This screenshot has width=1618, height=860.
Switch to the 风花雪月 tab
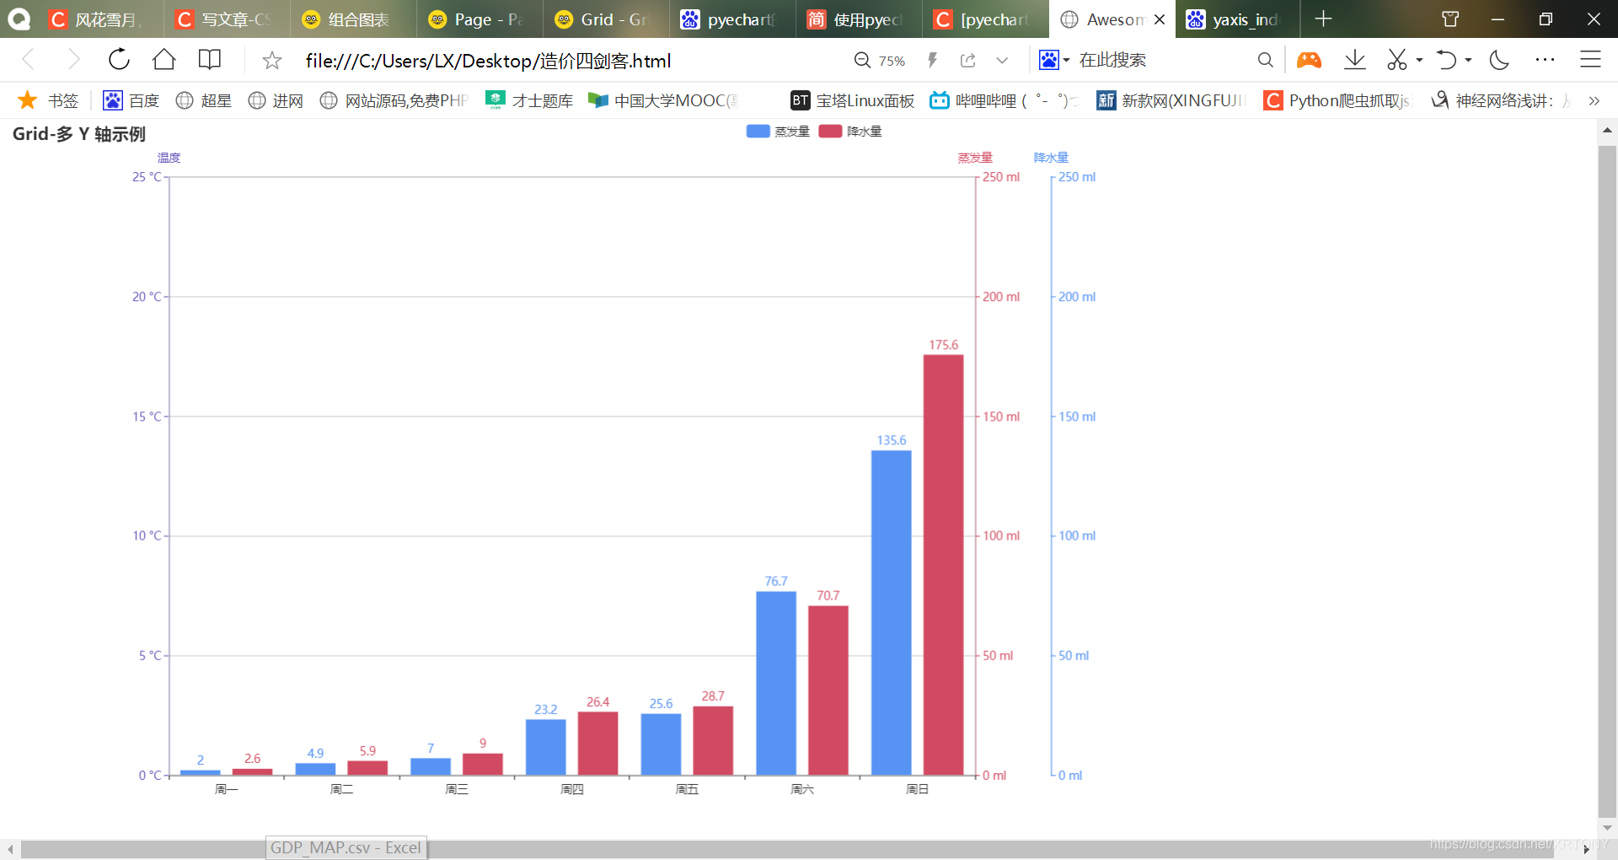point(100,19)
